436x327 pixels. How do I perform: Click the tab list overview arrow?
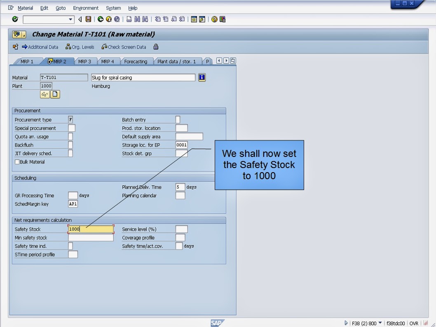tap(233, 61)
